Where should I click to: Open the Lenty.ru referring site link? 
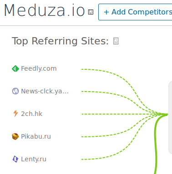click(34, 159)
